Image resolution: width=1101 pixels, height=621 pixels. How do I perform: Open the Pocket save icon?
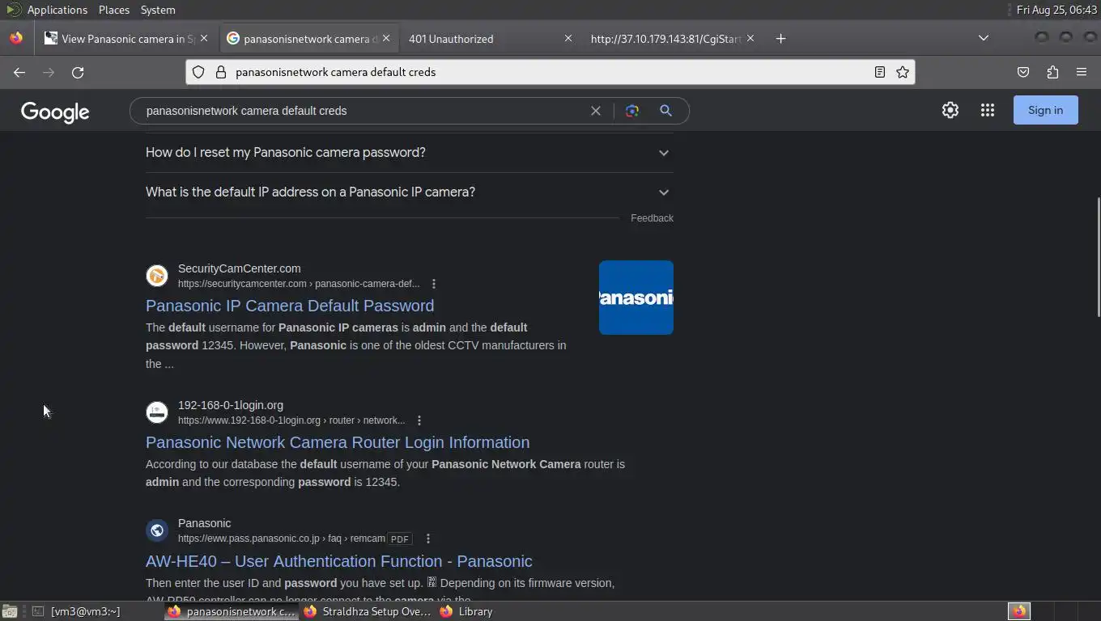pos(1023,72)
